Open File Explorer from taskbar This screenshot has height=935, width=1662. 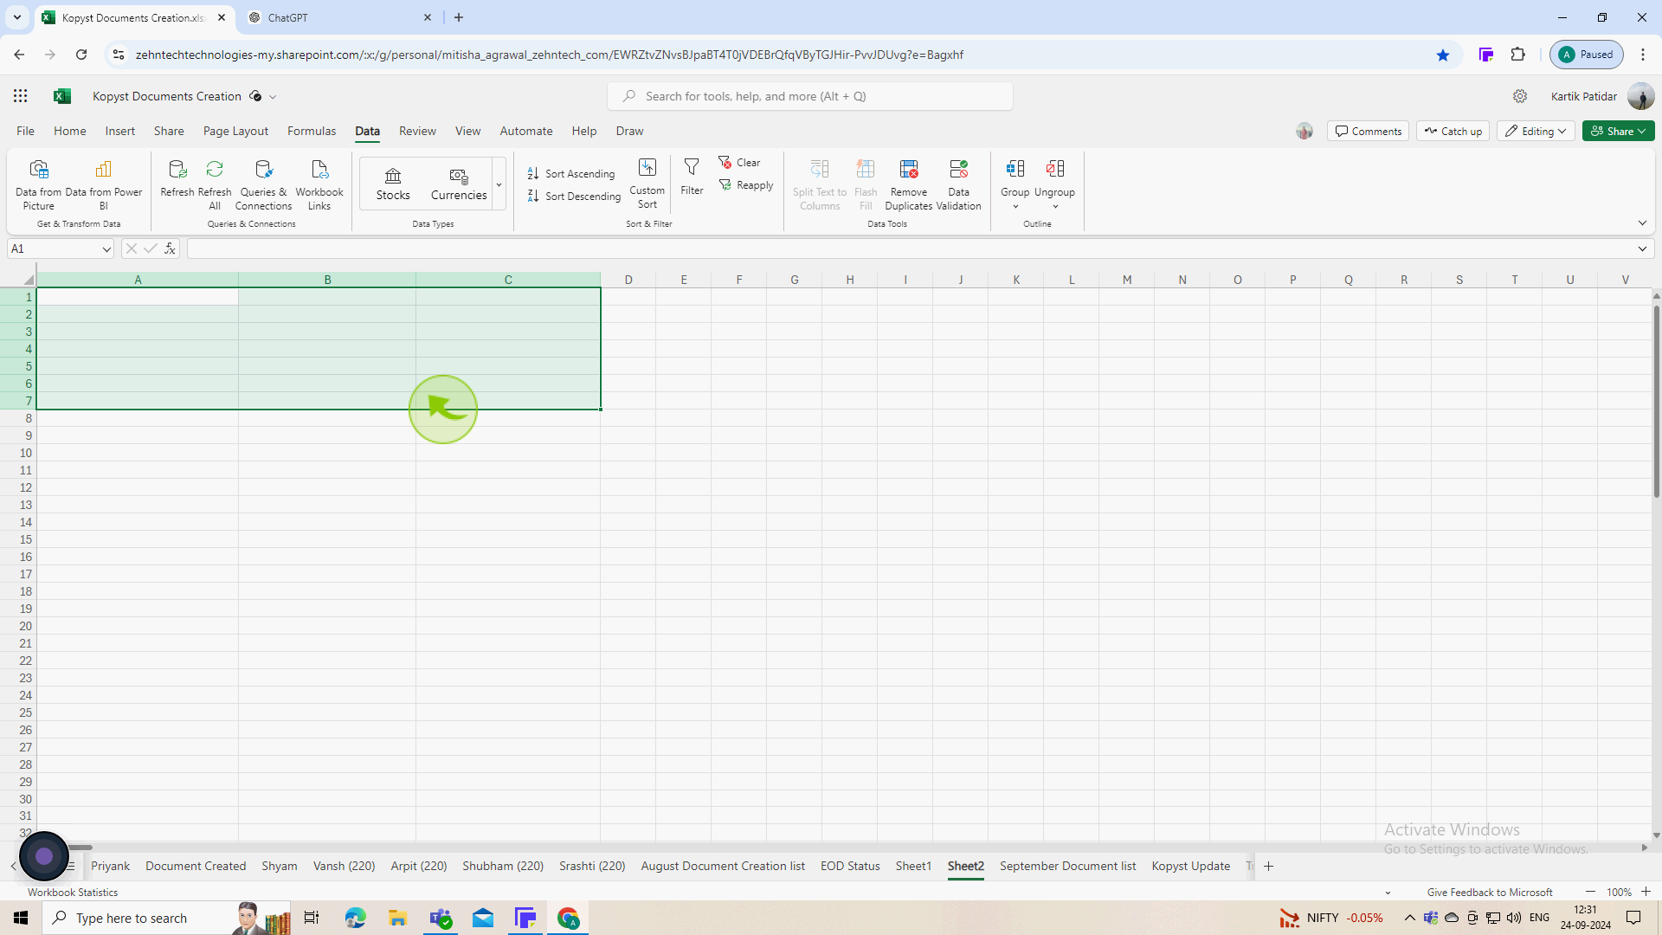click(397, 918)
